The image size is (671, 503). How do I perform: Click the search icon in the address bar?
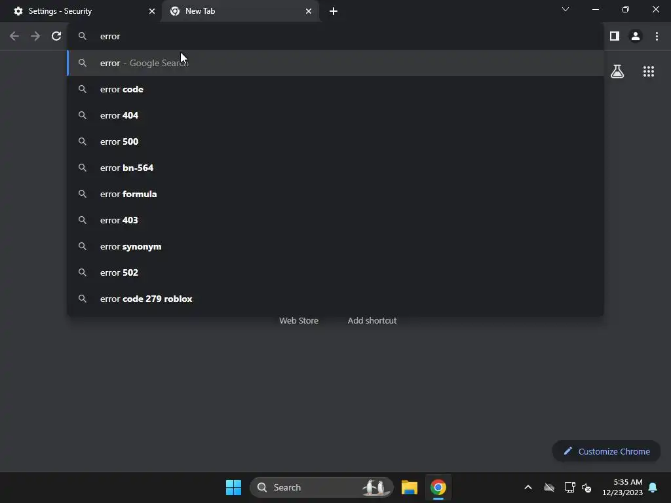pyautogui.click(x=83, y=37)
